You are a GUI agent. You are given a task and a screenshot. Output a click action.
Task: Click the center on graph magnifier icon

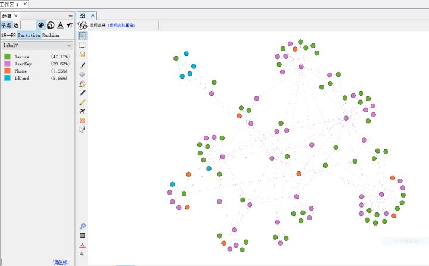pyautogui.click(x=83, y=226)
